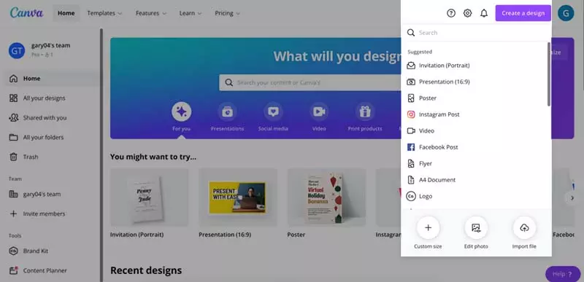Viewport: 584px width, 282px height.
Task: Click the Import file cloud icon
Action: click(x=524, y=228)
